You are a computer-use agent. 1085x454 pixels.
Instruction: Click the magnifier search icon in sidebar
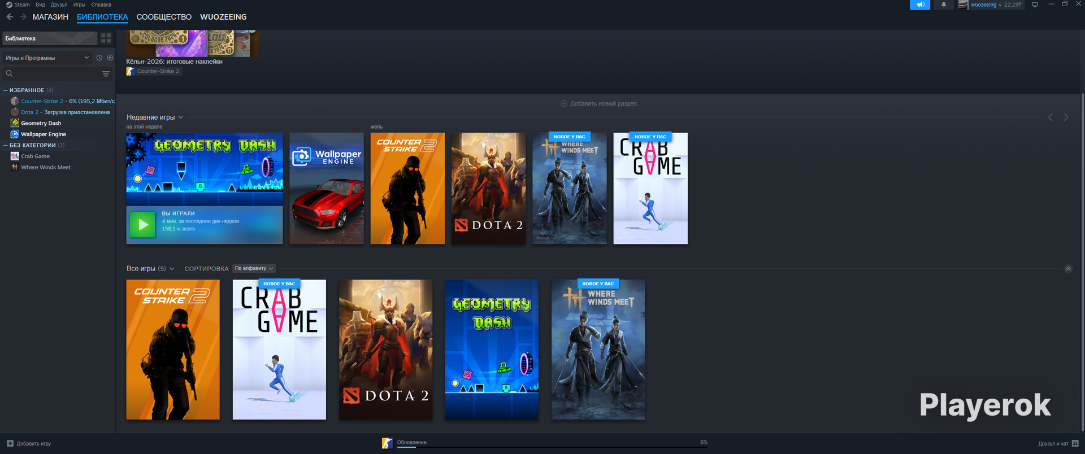pyautogui.click(x=9, y=73)
